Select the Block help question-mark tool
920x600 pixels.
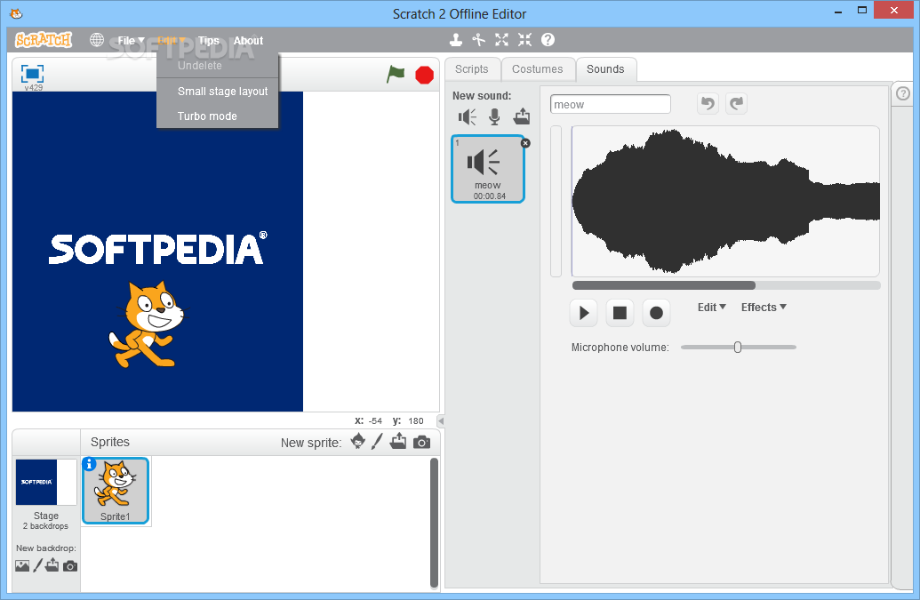[548, 40]
